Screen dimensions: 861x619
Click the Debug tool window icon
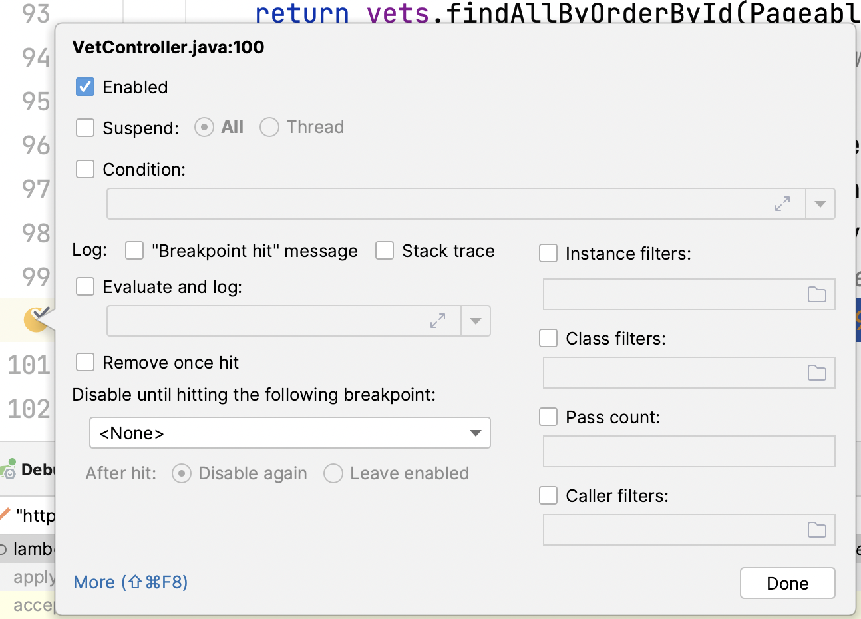coord(9,469)
